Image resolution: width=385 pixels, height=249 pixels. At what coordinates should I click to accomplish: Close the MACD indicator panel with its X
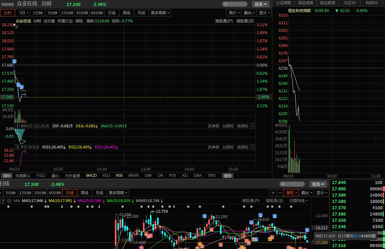click(x=252, y=126)
